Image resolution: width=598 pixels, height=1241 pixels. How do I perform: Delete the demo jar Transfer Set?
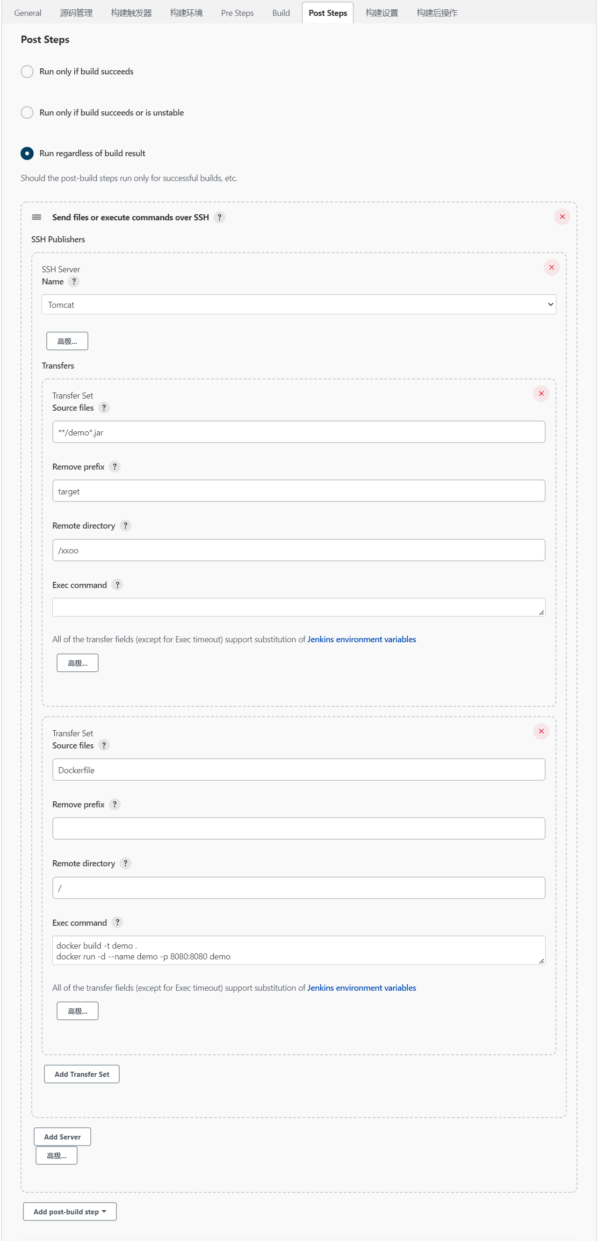tap(540, 393)
